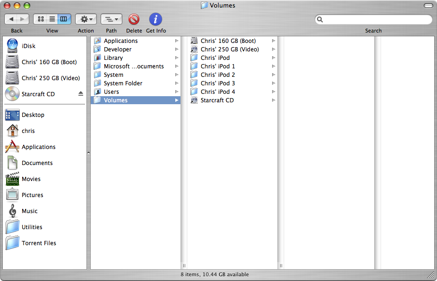
Task: Select Chris' 160 GB (Boot) sidebar drive
Action: (44, 62)
